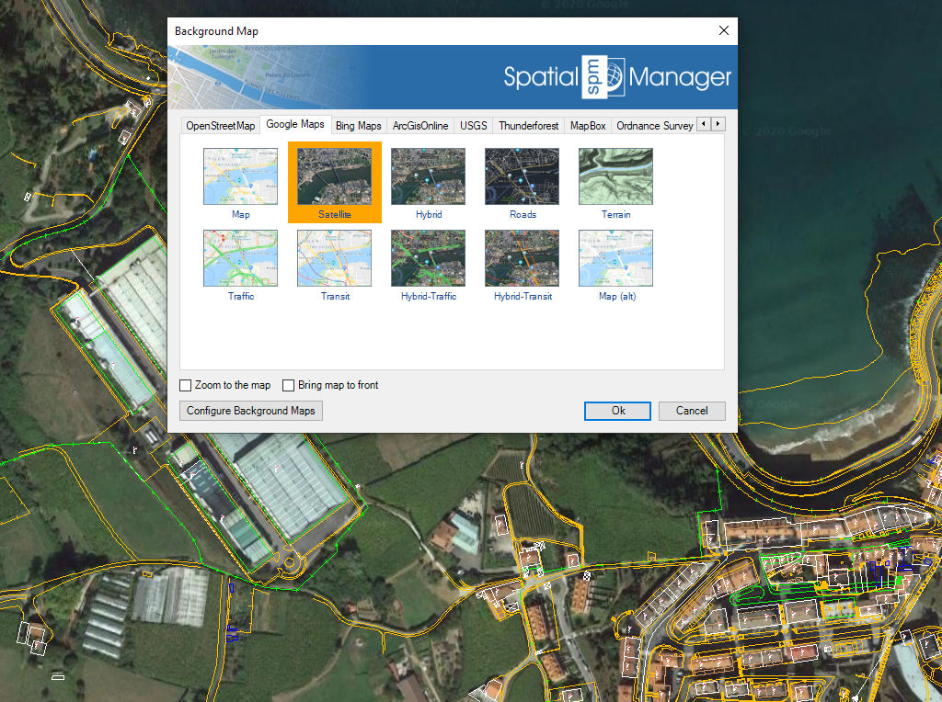Screen dimensions: 942x702
Task: Select the Map background thumbnail
Action: (x=240, y=177)
